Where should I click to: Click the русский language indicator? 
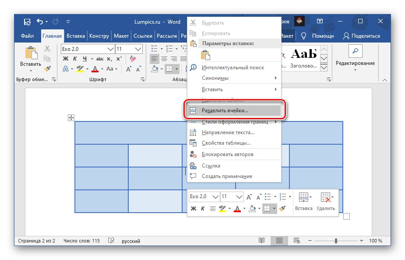click(131, 241)
